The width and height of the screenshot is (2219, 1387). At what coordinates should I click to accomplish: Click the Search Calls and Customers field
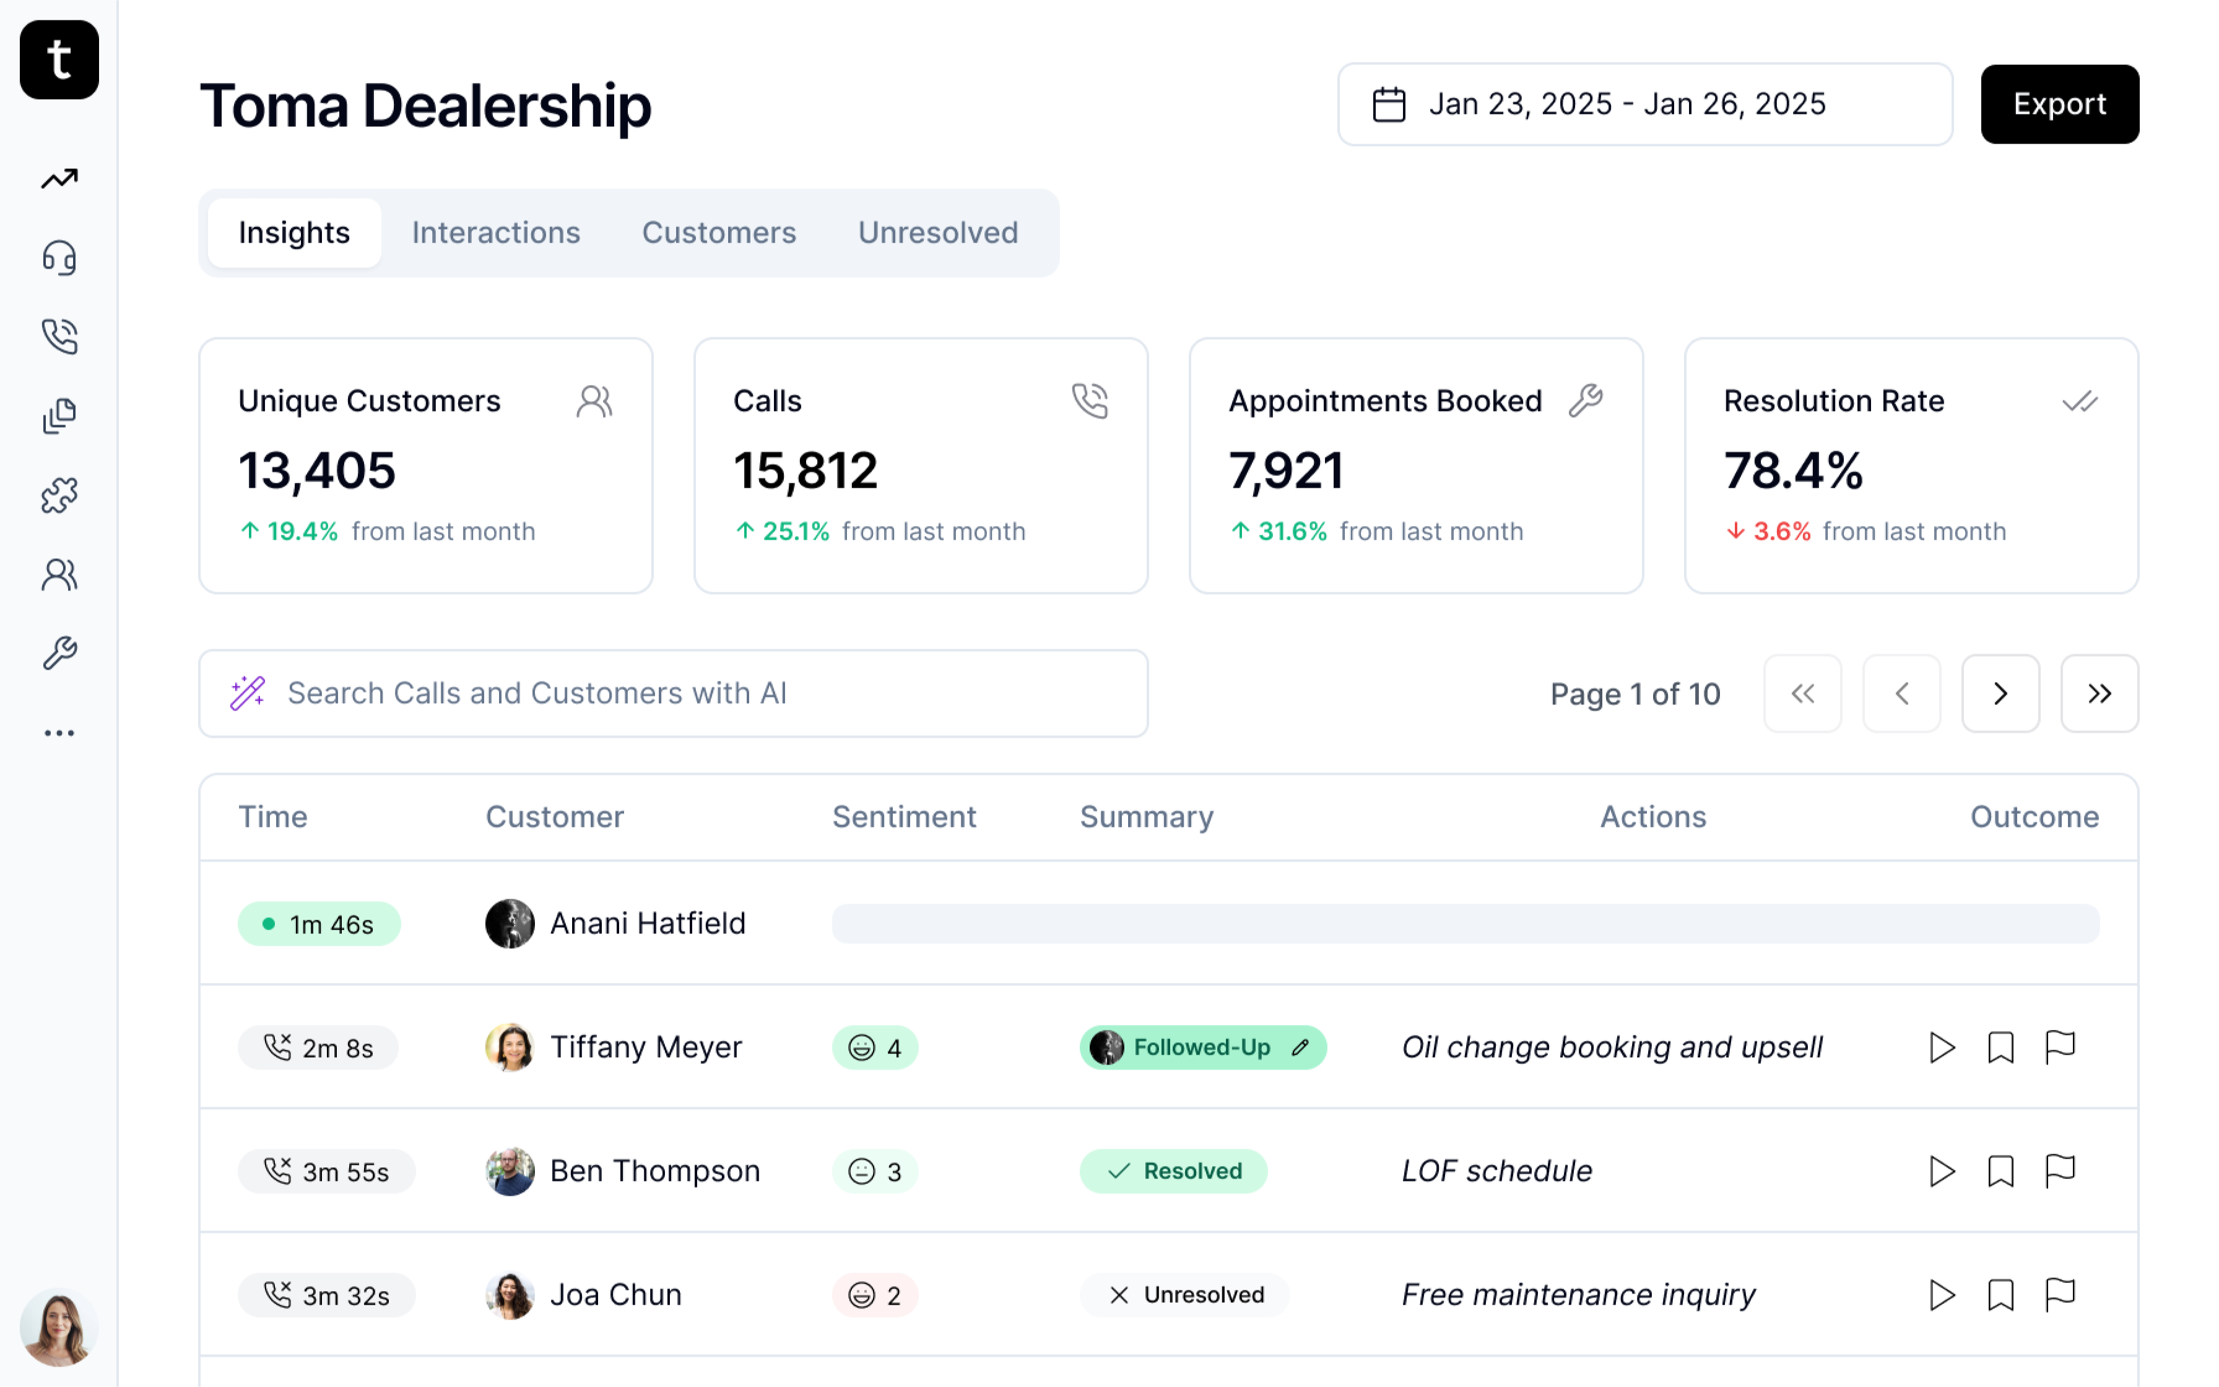672,693
